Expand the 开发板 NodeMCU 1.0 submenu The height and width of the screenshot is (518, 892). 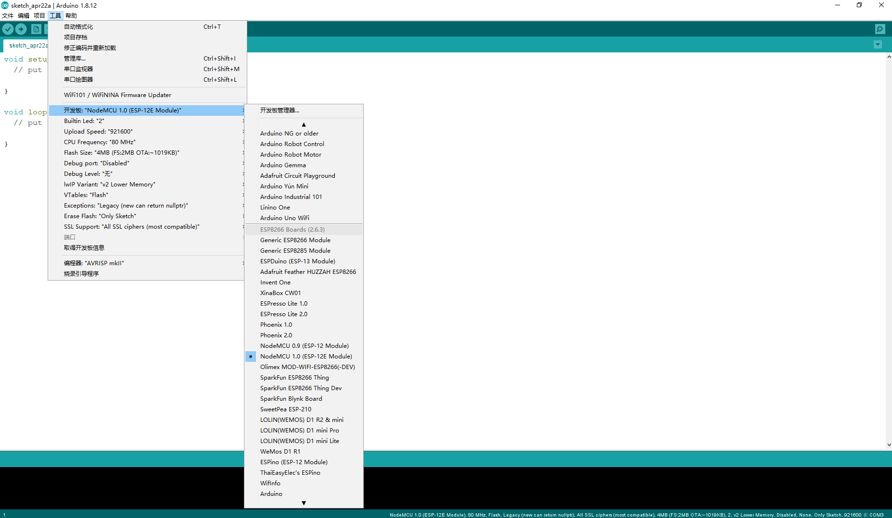point(148,111)
